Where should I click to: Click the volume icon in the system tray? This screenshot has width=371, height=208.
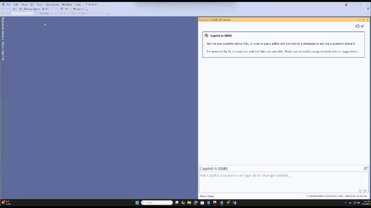[x=358, y=202]
